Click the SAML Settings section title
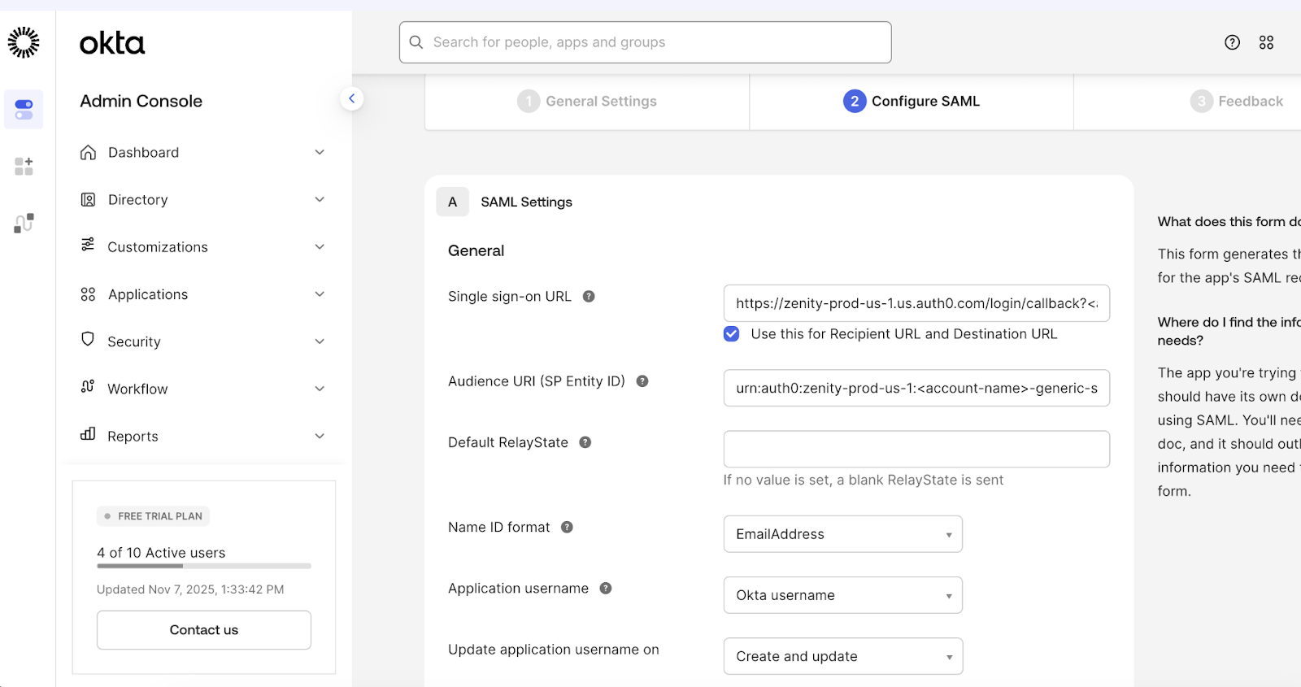The width and height of the screenshot is (1301, 687). (x=526, y=202)
